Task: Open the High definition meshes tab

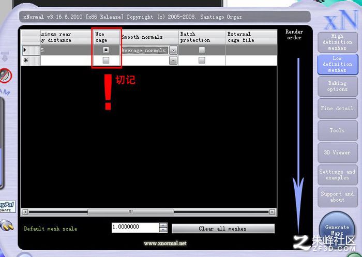Action: click(x=338, y=42)
